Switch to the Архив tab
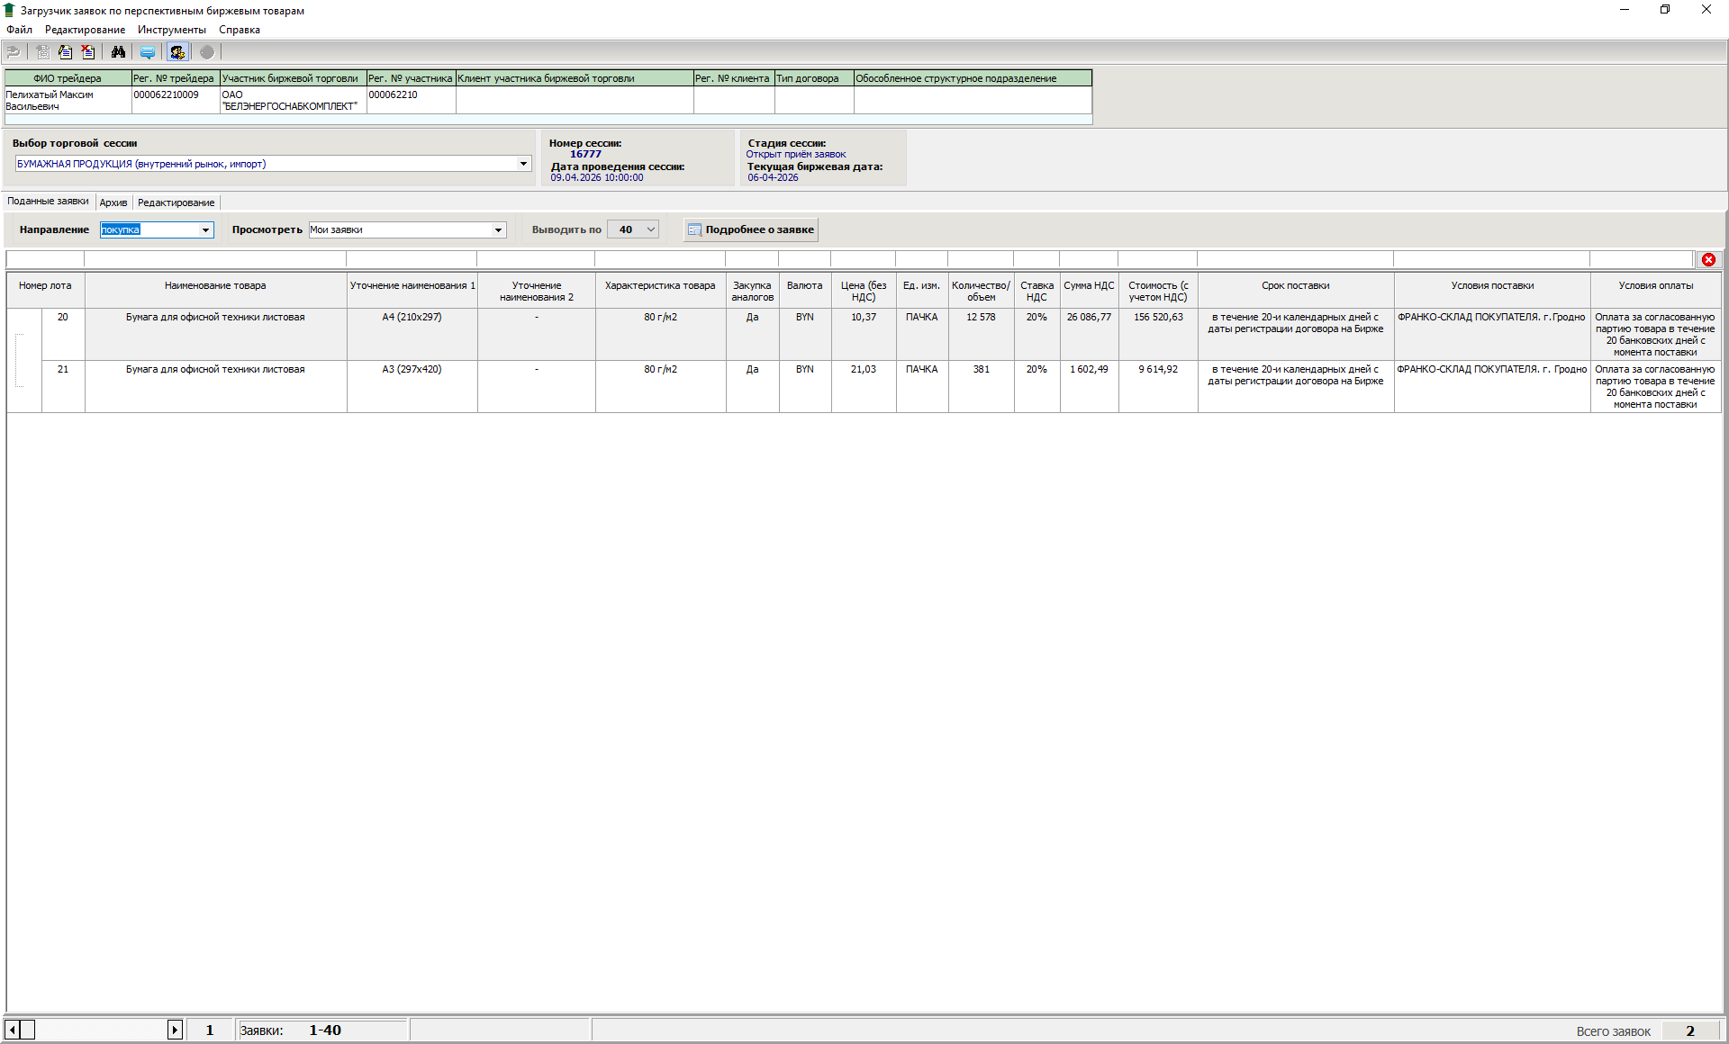Screen dimensions: 1729x1044 point(113,202)
